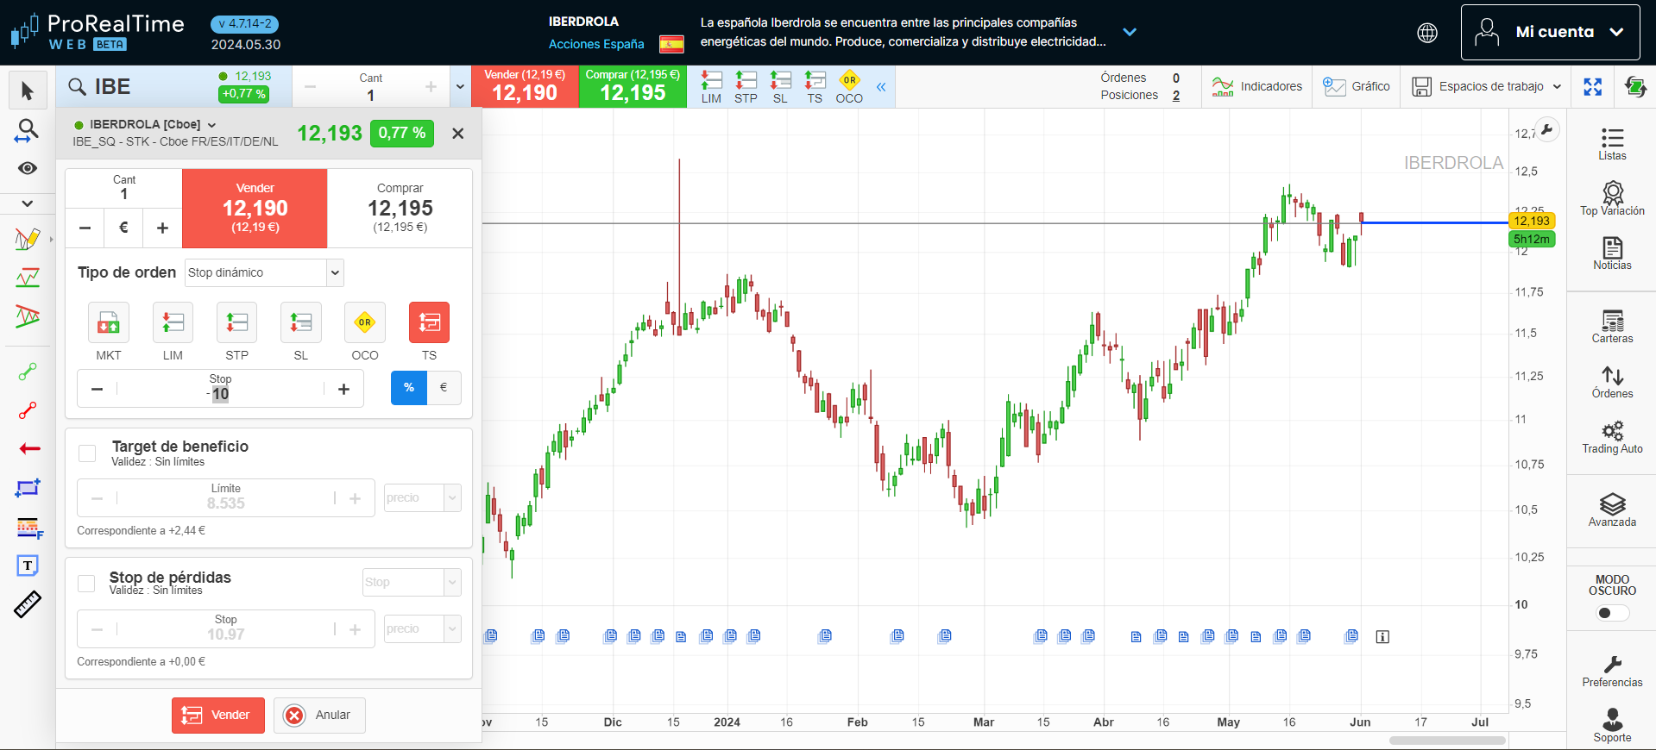The height and width of the screenshot is (750, 1656).
Task: Enable Stop de pérdidas checkbox
Action: coord(86,584)
